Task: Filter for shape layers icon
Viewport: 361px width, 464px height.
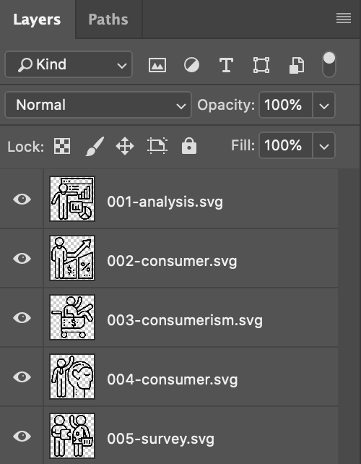Action: point(261,65)
